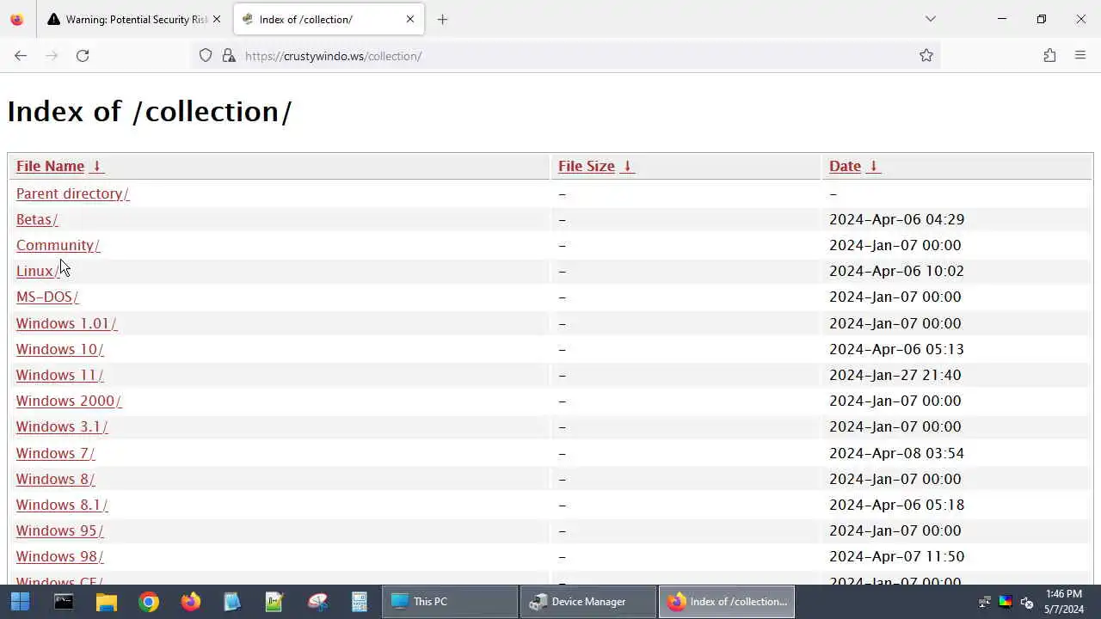Open the Community folder
The width and height of the screenshot is (1101, 619).
point(58,245)
